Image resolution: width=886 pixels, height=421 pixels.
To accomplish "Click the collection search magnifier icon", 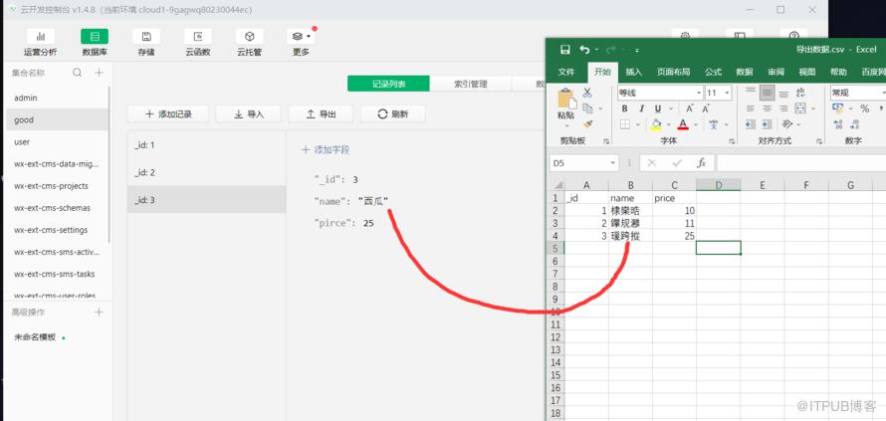I will (x=78, y=73).
